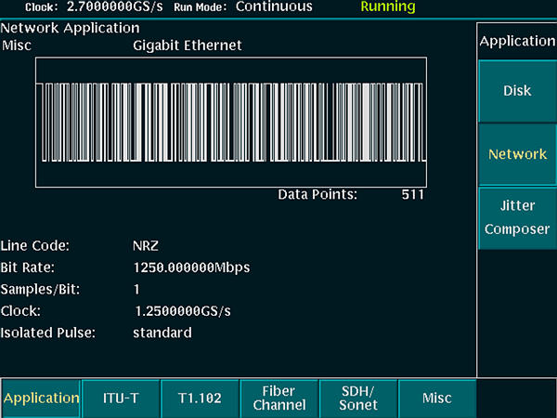The image size is (557, 418).
Task: Select the Samples/Bit value field
Action: (137, 290)
